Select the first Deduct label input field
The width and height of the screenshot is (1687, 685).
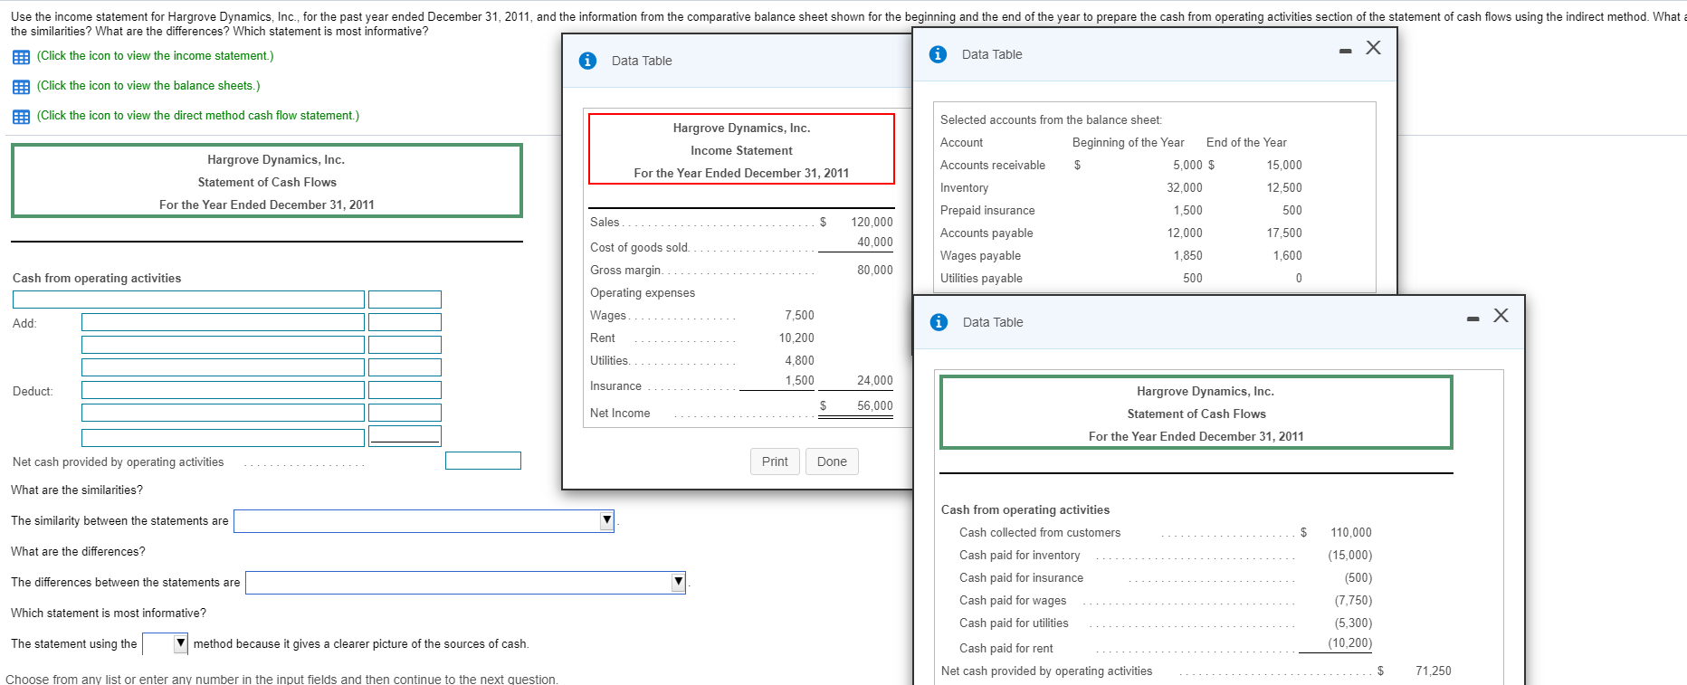point(223,390)
